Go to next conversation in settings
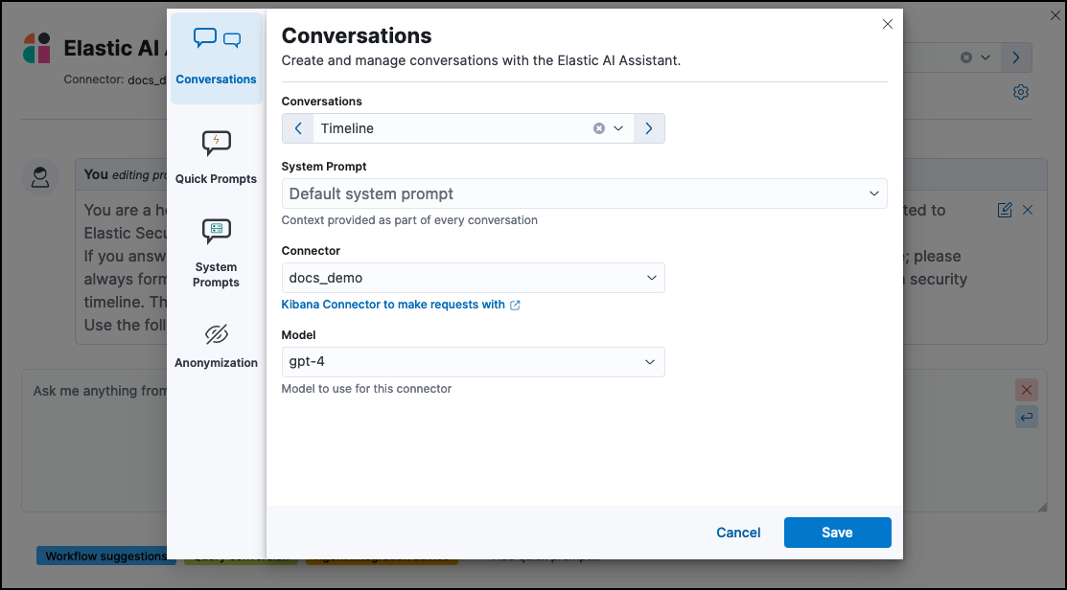The image size is (1067, 590). 649,128
